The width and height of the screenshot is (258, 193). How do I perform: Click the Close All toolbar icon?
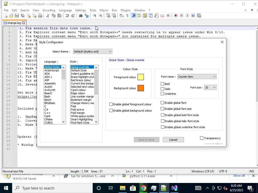pyautogui.click(x=34, y=16)
